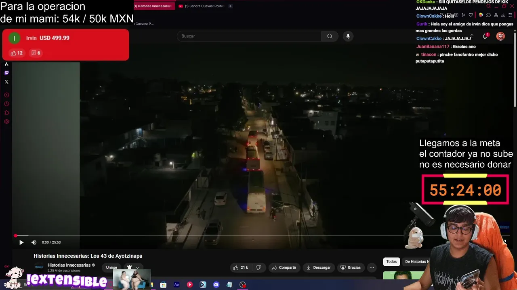Viewport: 517px width, 290px height.
Task: Click the Descargar download button
Action: pyautogui.click(x=318, y=267)
